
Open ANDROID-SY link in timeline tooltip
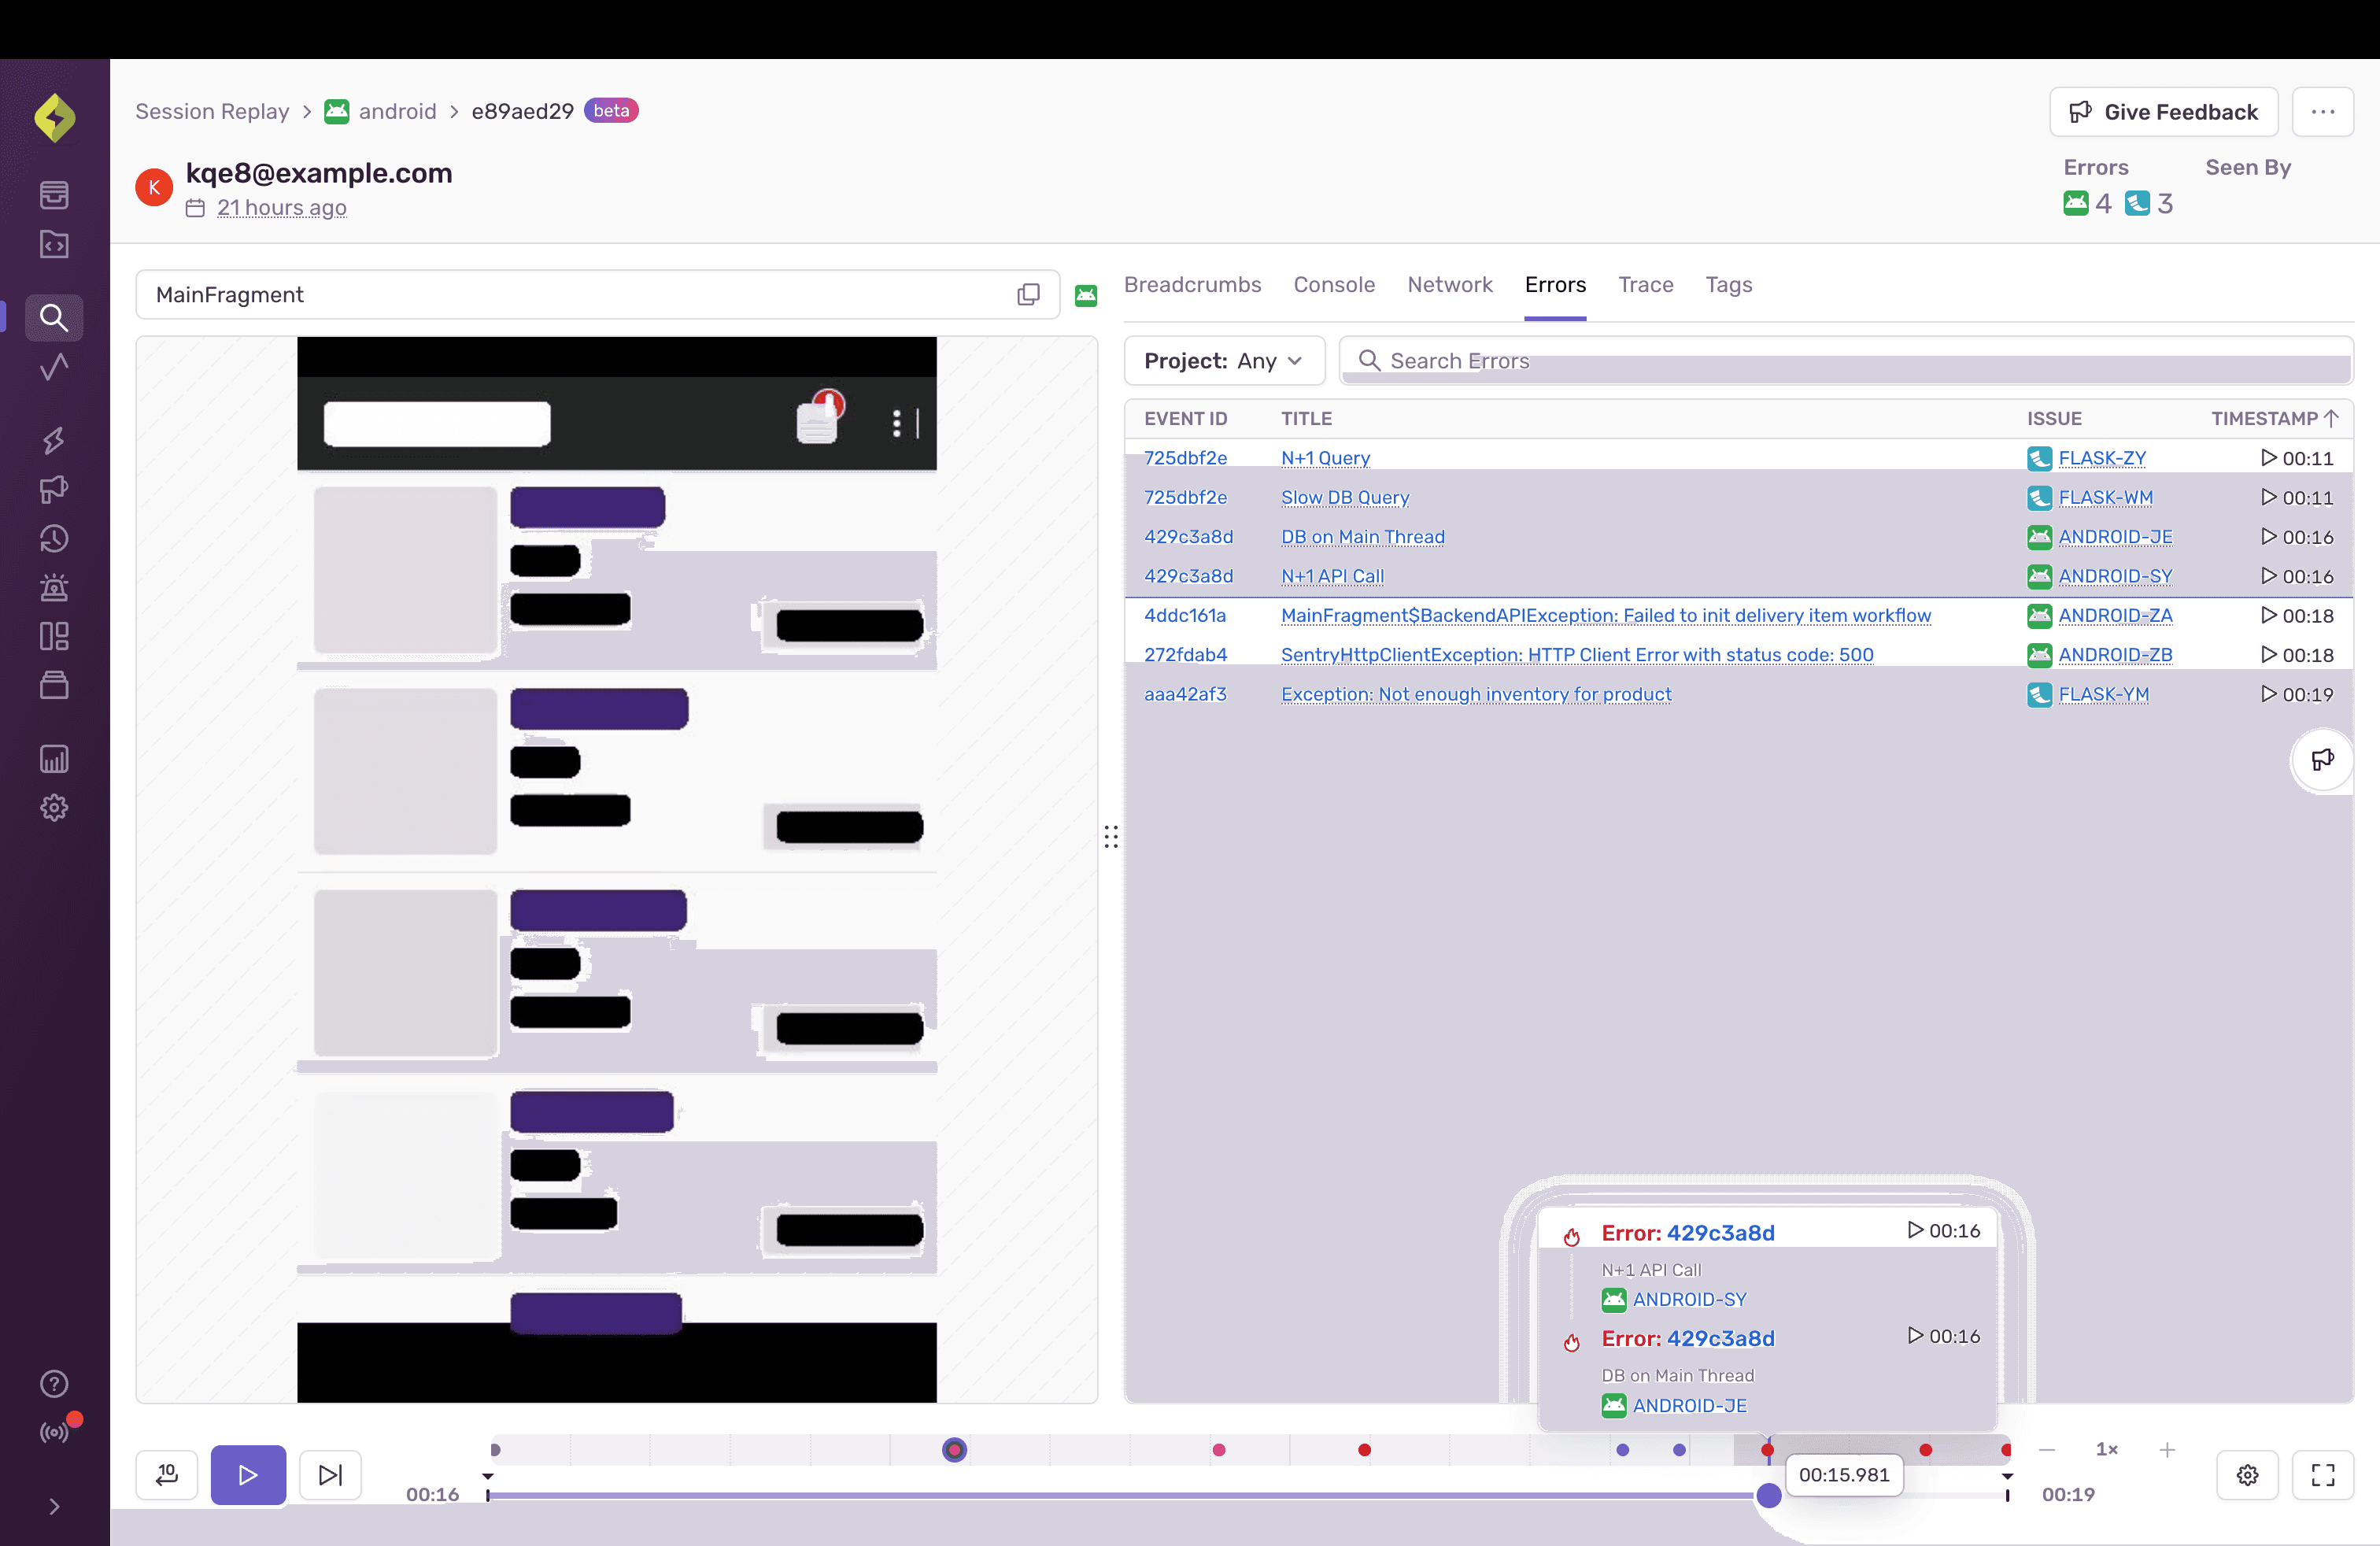point(1689,1299)
